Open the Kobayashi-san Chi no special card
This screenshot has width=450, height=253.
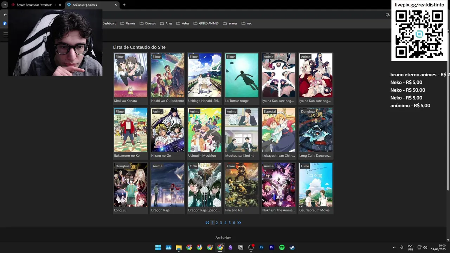coord(279,134)
